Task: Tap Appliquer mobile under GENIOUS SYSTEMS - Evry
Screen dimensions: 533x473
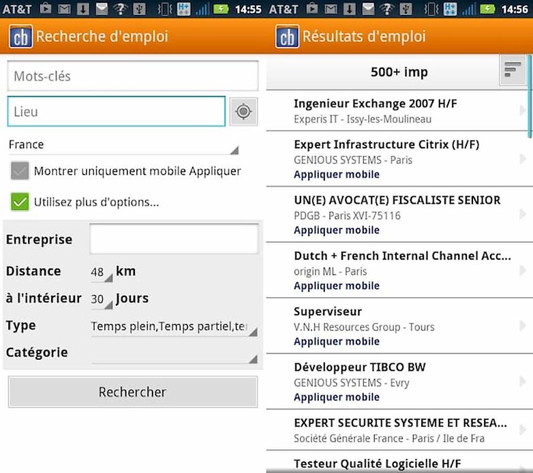Action: (x=337, y=397)
